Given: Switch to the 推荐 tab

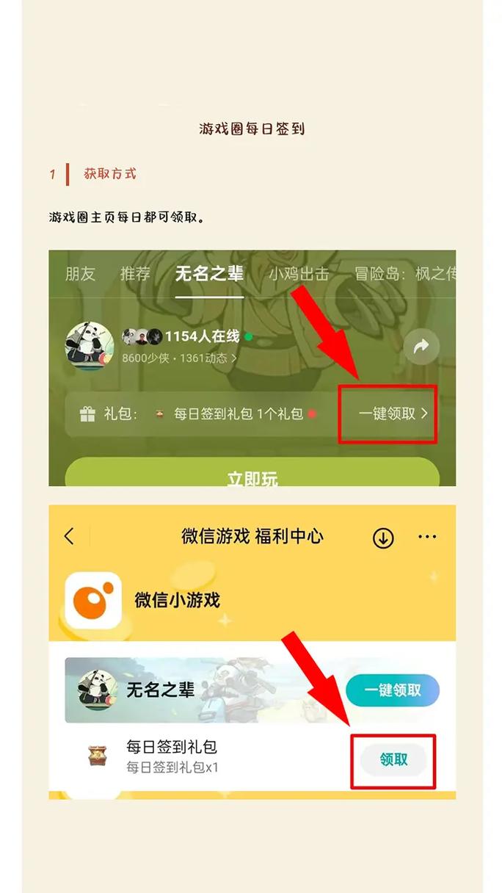Looking at the screenshot, I should [x=135, y=274].
